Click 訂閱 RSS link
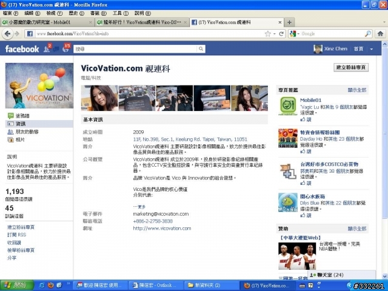The width and height of the screenshot is (388, 291). click(16, 235)
